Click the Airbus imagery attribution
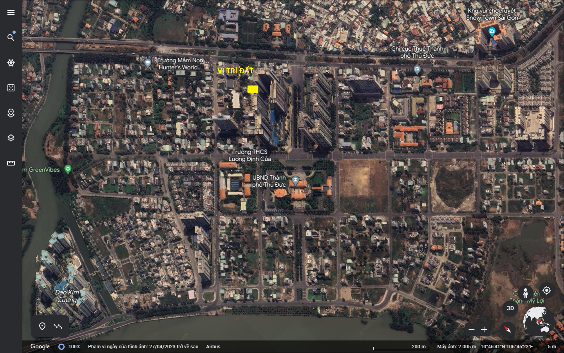Image resolution: width=564 pixels, height=353 pixels. [x=213, y=347]
